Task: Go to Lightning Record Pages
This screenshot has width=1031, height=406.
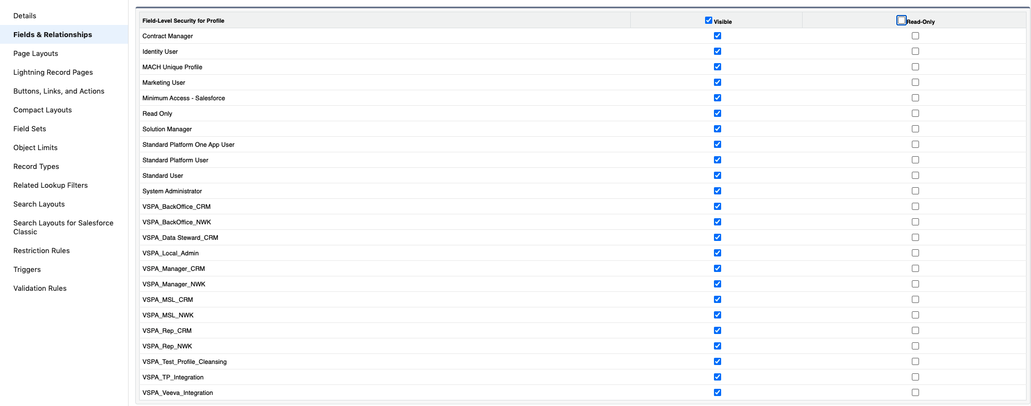Action: click(x=53, y=72)
